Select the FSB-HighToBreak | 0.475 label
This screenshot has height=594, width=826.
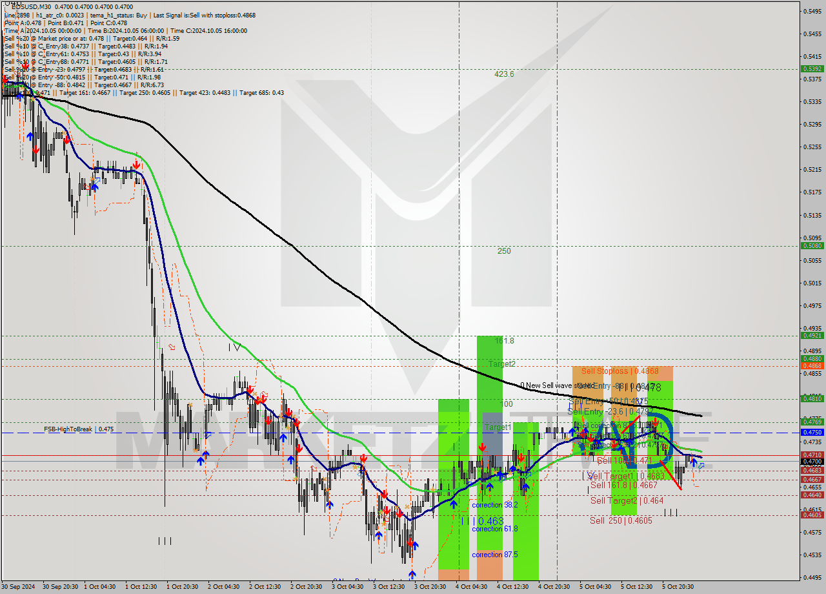pyautogui.click(x=79, y=429)
